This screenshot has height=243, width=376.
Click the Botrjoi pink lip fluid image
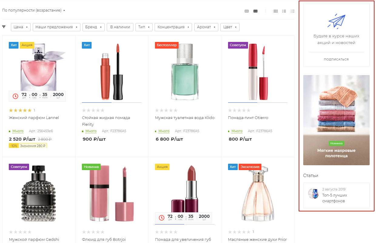[112, 193]
